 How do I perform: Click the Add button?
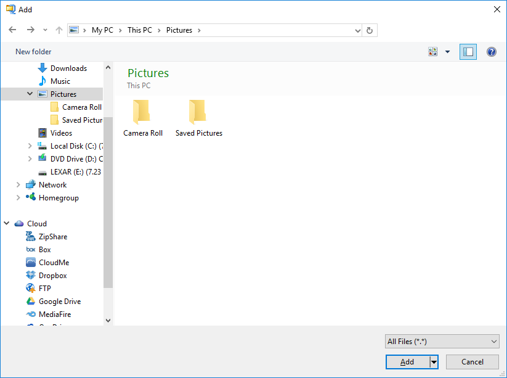(x=407, y=362)
